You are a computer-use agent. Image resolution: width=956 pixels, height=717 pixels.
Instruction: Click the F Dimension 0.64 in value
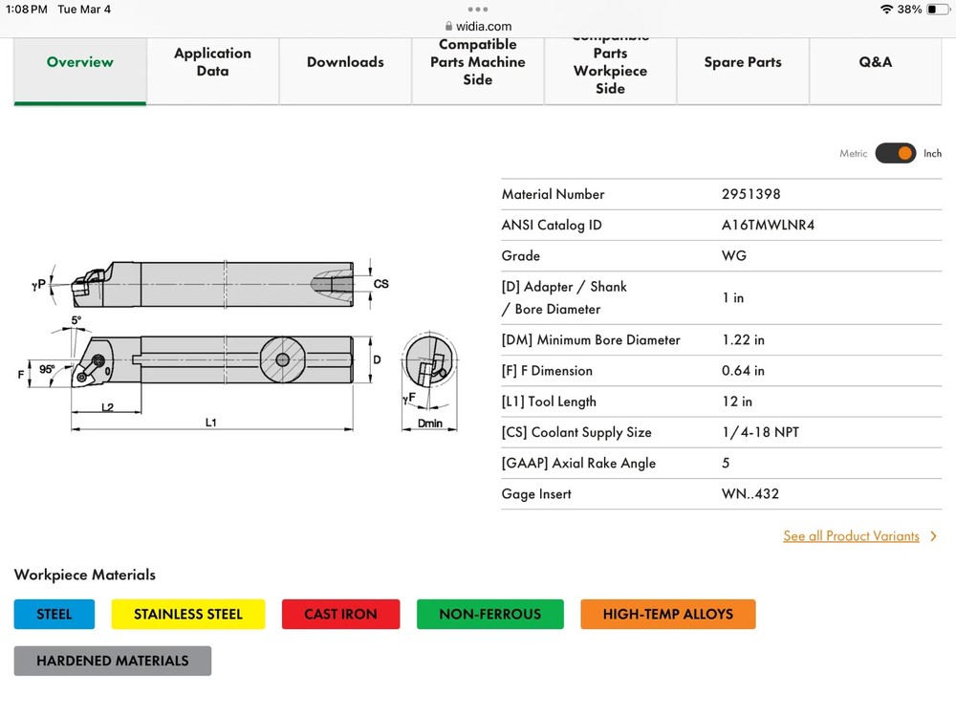point(743,371)
